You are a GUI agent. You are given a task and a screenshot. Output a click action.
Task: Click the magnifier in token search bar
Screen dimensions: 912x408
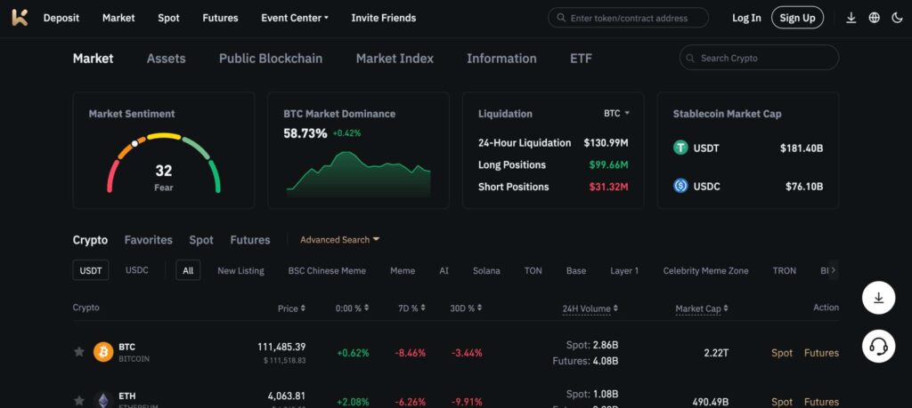(x=561, y=18)
